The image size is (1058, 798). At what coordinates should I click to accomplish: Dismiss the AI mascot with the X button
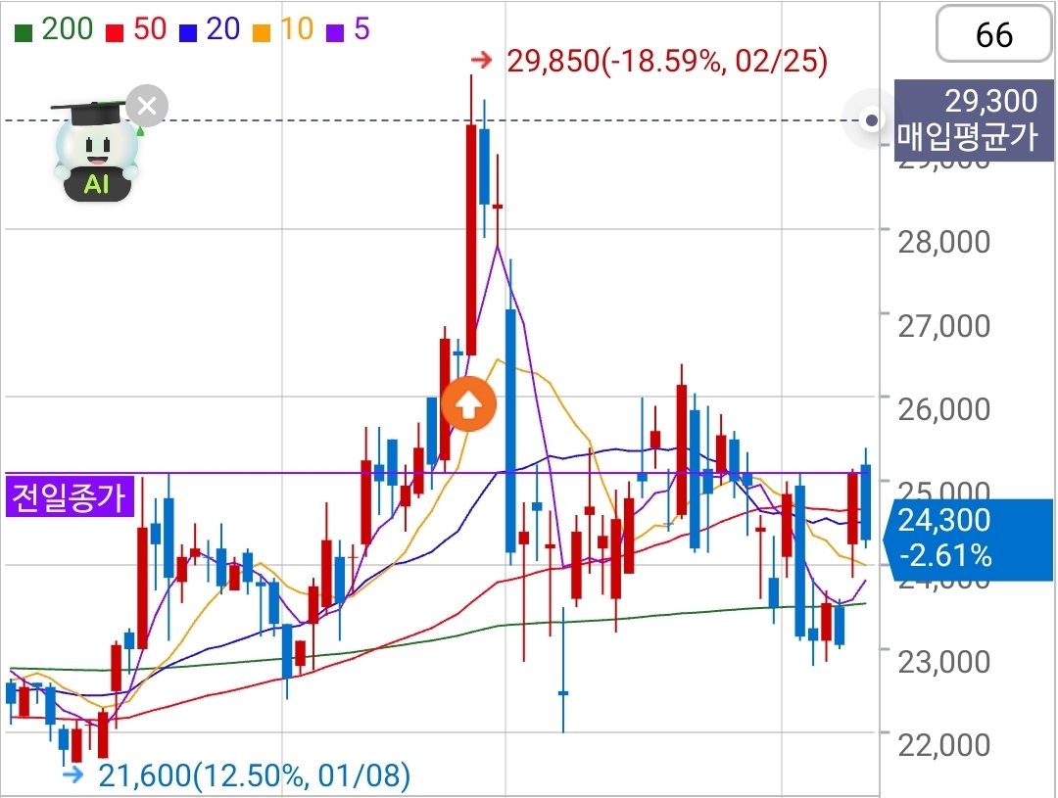pos(147,106)
